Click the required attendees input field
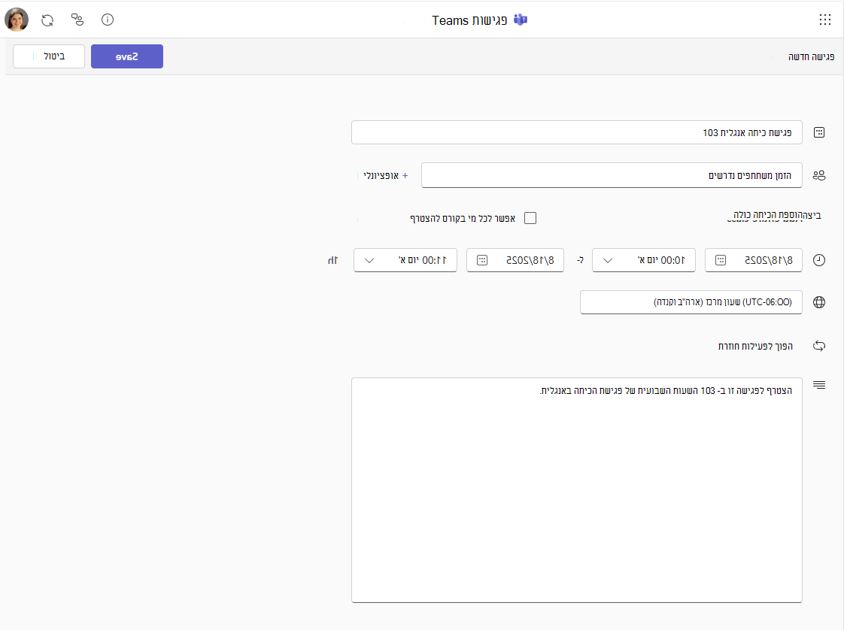The image size is (844, 630). [612, 175]
